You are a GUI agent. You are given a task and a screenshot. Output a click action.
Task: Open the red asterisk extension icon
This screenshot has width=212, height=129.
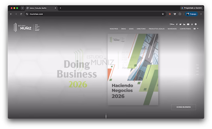point(170,14)
